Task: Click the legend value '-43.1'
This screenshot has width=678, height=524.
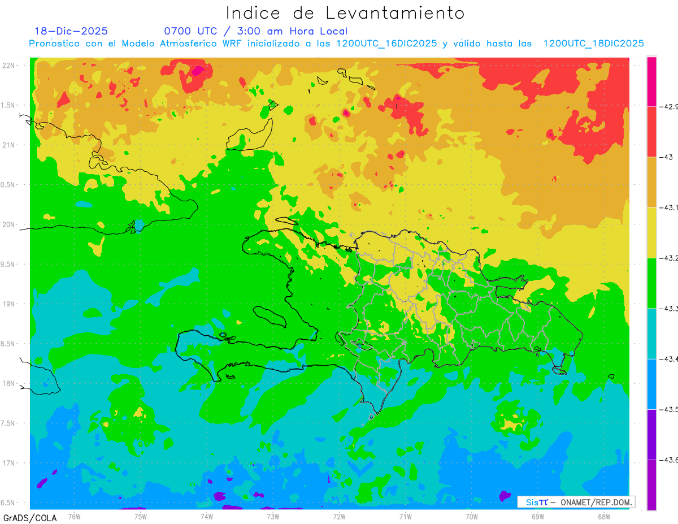Action: point(668,208)
